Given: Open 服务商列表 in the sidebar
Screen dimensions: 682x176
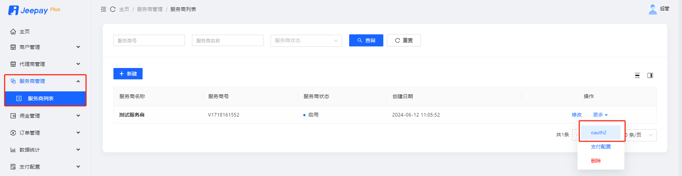Looking at the screenshot, I should [x=41, y=98].
